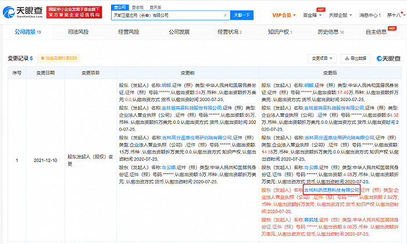Click the HOT badge above 百宝箱

[321, 10]
